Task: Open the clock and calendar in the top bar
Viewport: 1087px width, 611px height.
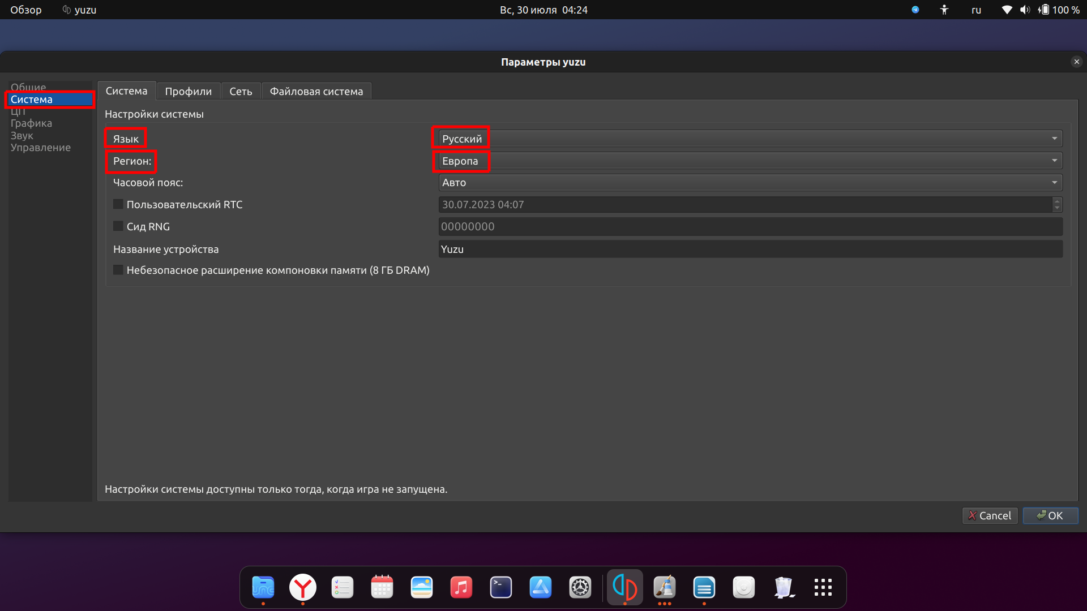Action: pos(543,10)
